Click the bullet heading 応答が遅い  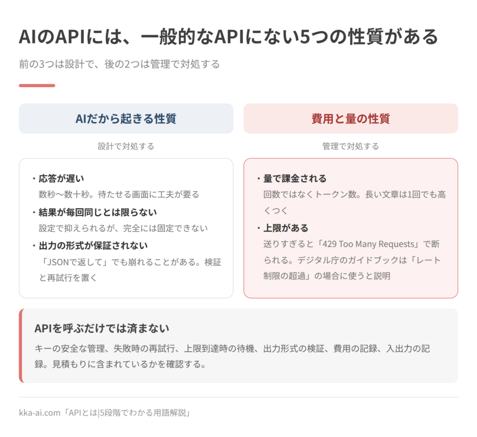click(61, 178)
